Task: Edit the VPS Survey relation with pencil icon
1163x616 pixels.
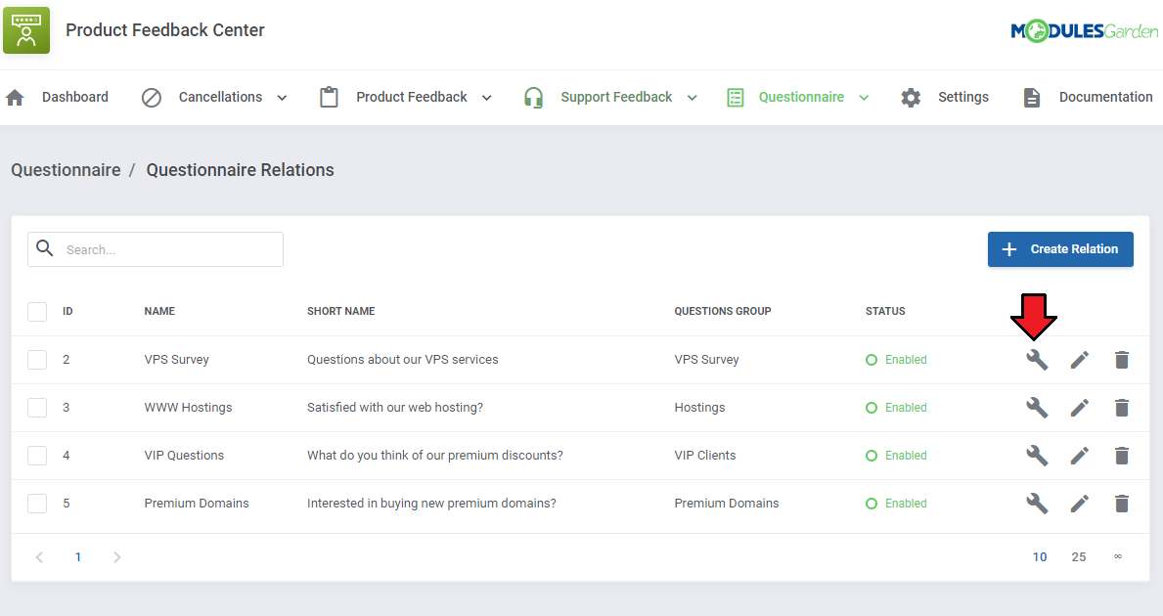Action: coord(1080,360)
